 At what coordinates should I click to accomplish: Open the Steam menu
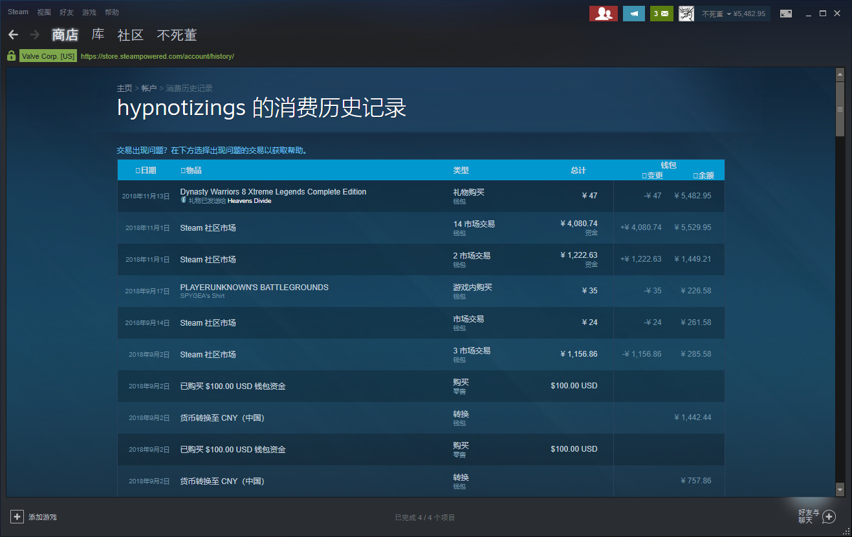point(18,12)
